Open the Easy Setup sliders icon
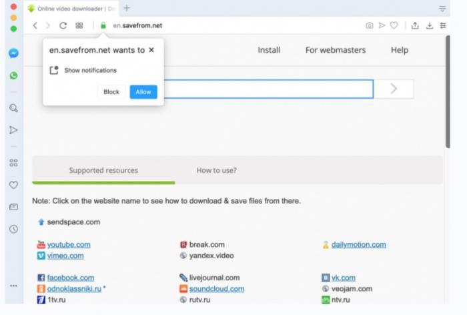Image resolution: width=467 pixels, height=315 pixels. [443, 25]
